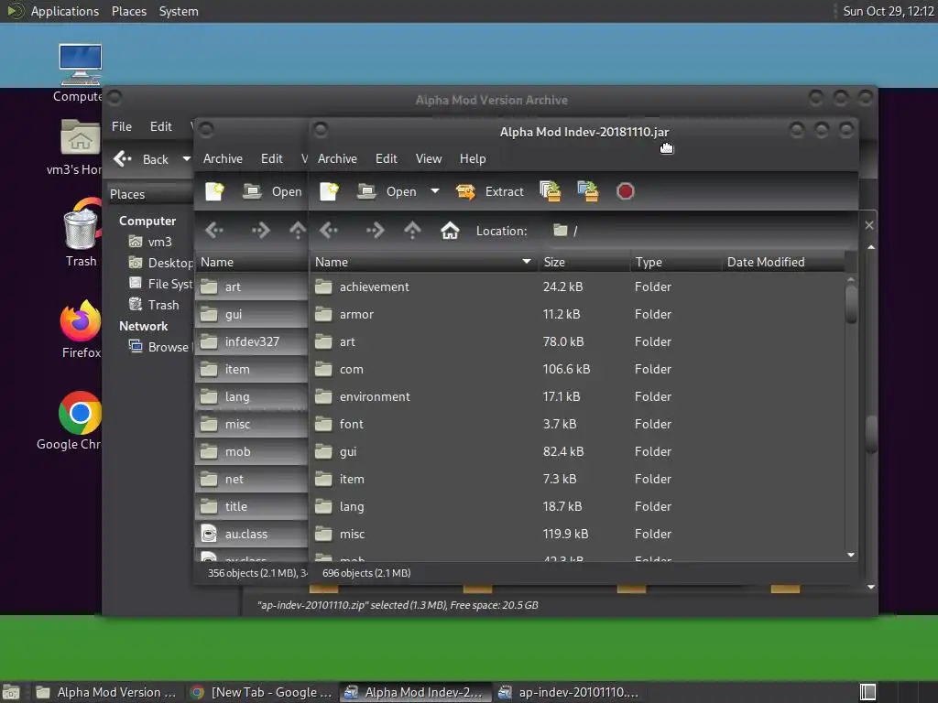938x703 pixels.
Task: Click the Location path field
Action: [700, 231]
